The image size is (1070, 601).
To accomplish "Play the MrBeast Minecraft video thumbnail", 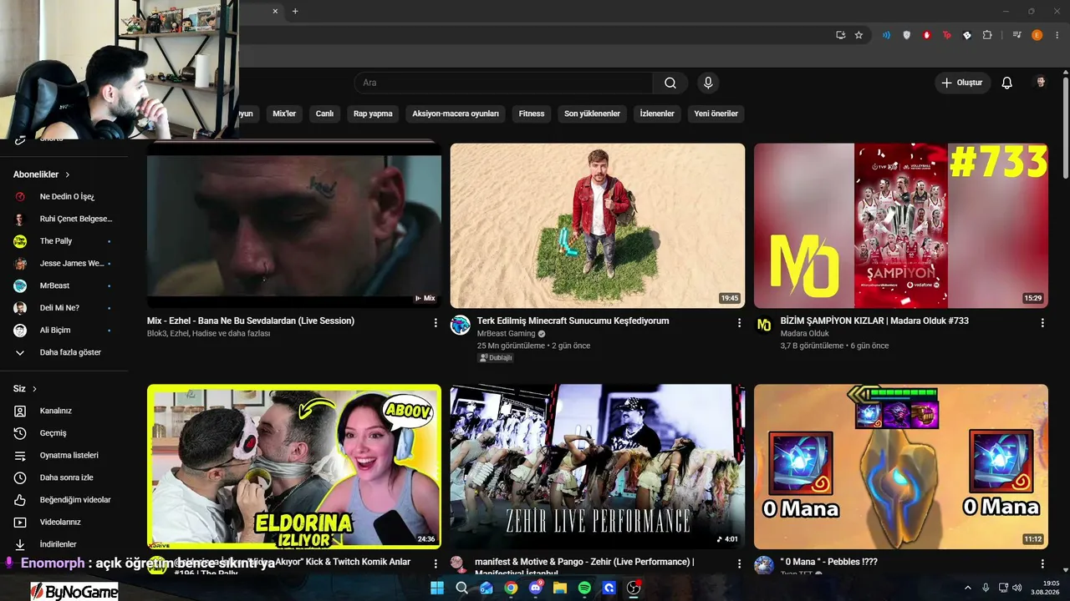I will 598,225.
